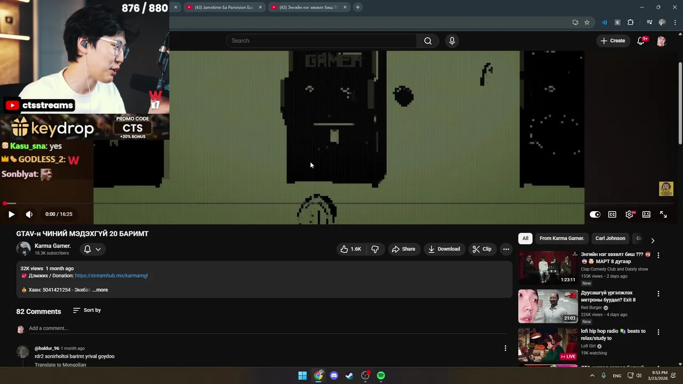Open the three-dot more actions beside Clip

click(506, 249)
